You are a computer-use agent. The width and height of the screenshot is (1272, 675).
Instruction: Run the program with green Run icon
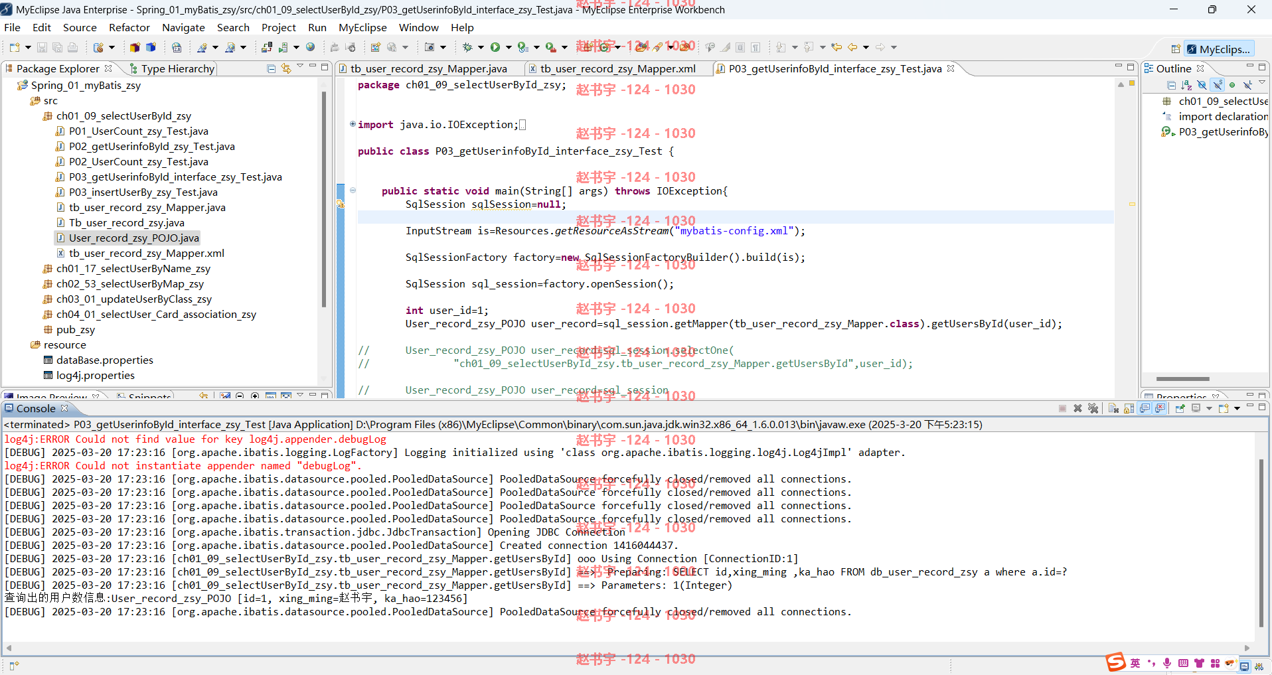(x=495, y=47)
